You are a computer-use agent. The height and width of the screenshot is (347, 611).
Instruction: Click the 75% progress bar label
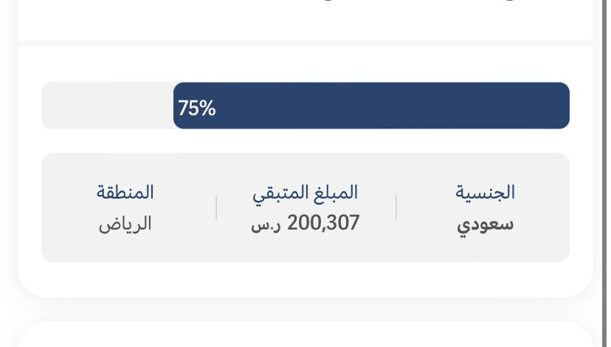tap(197, 108)
